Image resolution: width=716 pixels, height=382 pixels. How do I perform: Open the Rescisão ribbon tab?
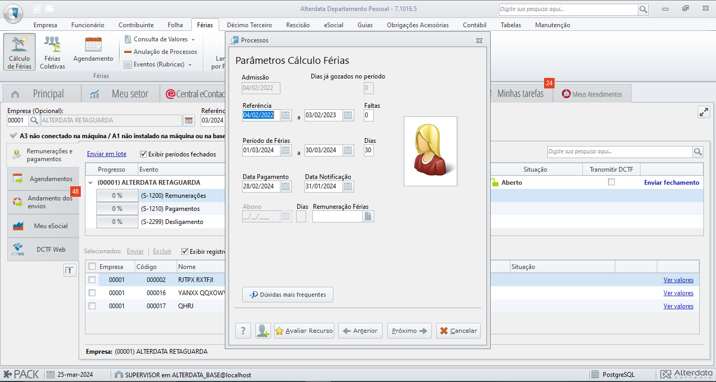(x=298, y=25)
